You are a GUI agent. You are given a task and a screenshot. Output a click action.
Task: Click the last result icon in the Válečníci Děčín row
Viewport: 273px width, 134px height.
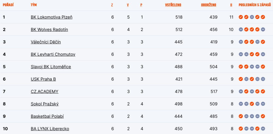(263, 42)
